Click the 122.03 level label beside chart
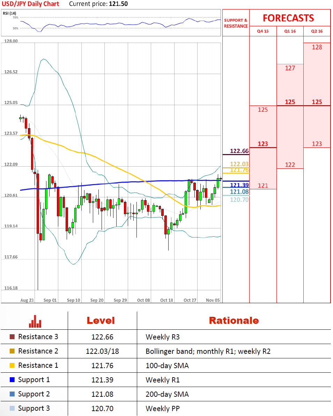This screenshot has width=333, height=416. pos(239,164)
